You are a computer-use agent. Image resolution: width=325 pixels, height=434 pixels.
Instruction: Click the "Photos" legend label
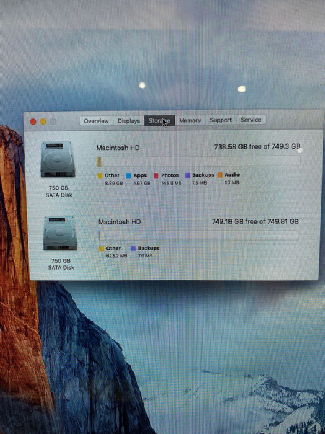click(170, 175)
